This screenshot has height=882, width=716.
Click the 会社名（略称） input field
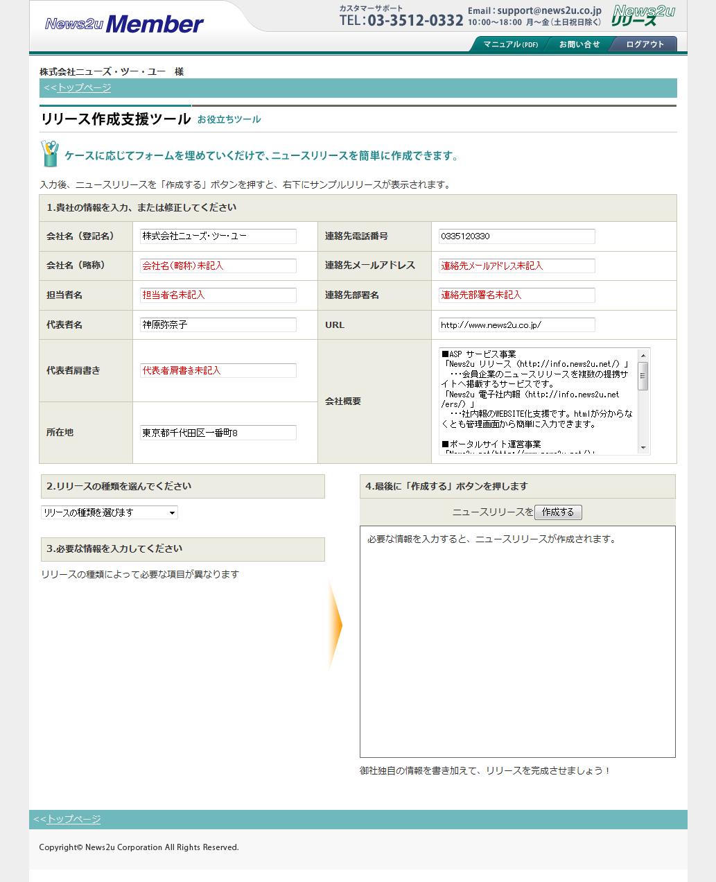(x=218, y=266)
